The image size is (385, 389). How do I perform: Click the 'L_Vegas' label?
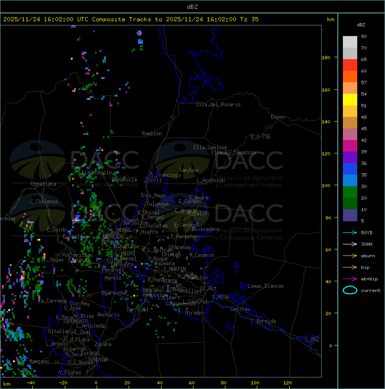click(54, 260)
